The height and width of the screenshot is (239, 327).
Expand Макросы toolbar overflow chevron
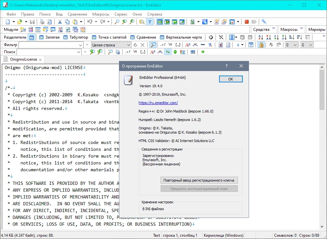coord(302,28)
